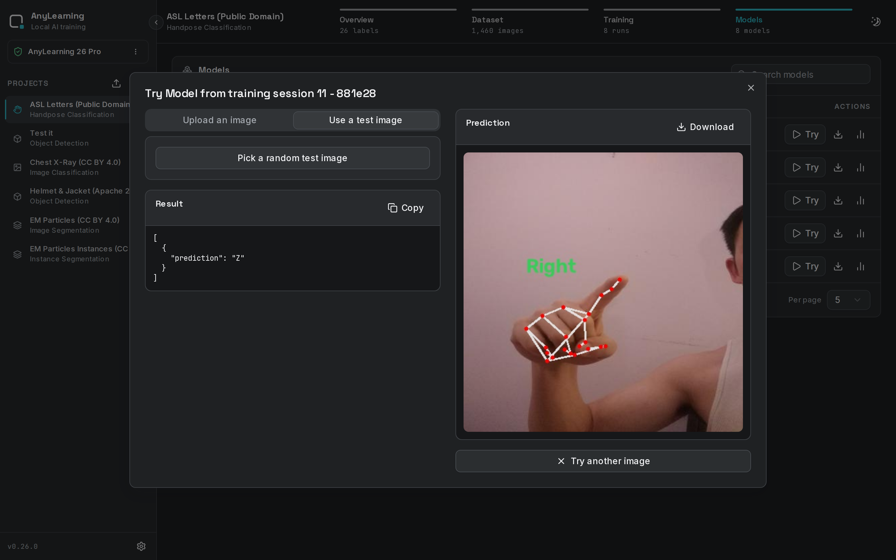Click the image icon beside Chest X-Ray
Viewport: 896px width, 560px height.
pos(17,167)
